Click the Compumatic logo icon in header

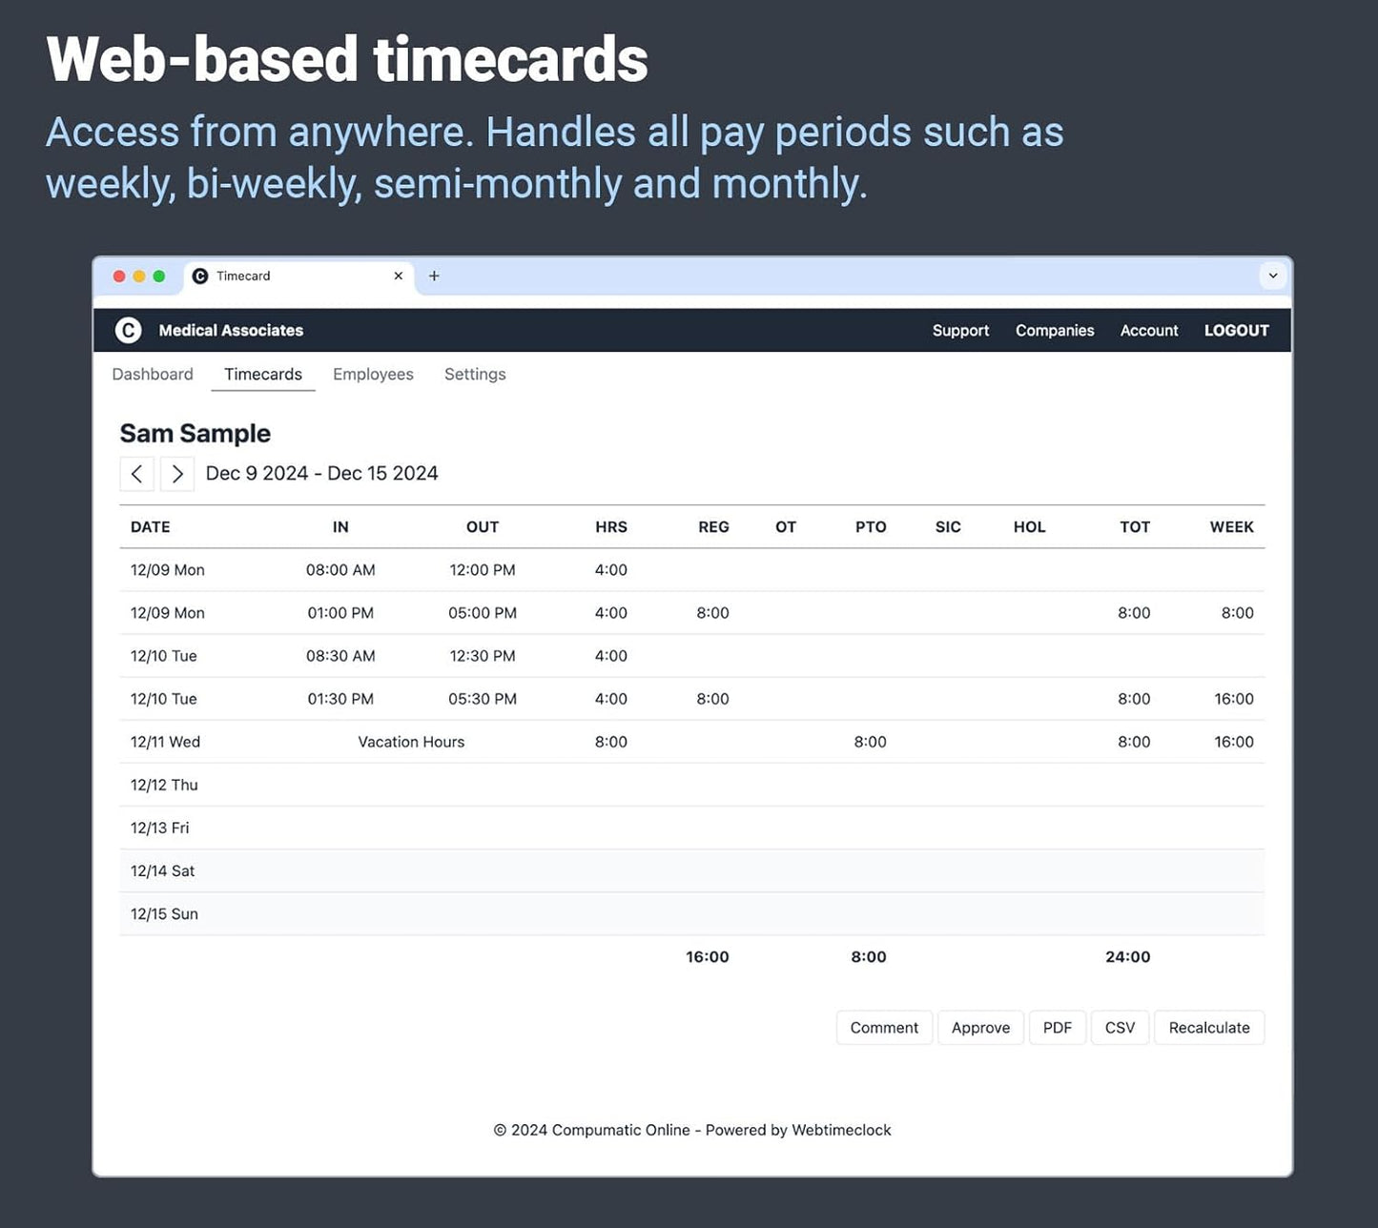pos(128,330)
